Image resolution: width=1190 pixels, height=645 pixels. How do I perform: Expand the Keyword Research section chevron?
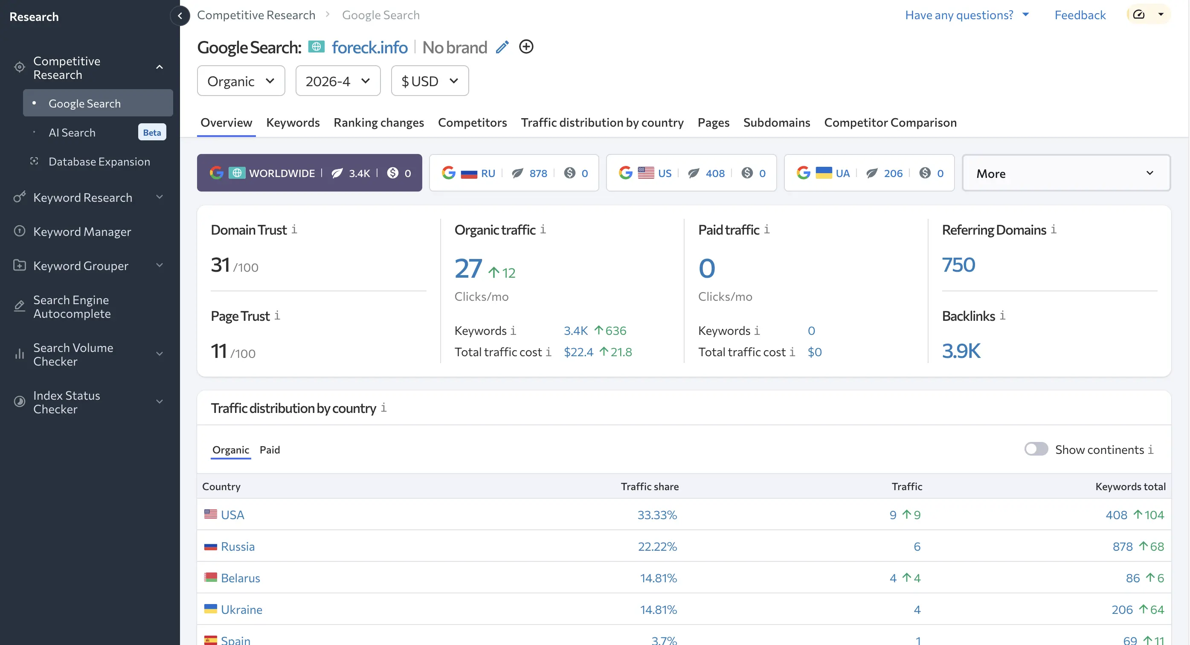[160, 197]
